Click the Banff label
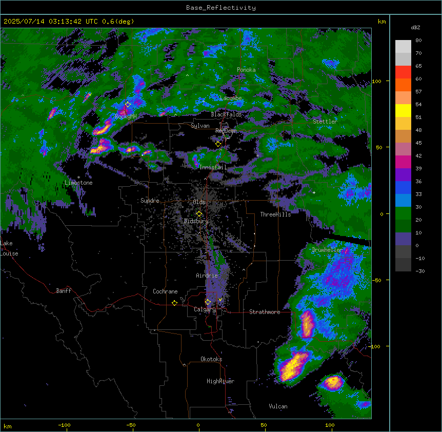The image size is (442, 432). (x=64, y=291)
